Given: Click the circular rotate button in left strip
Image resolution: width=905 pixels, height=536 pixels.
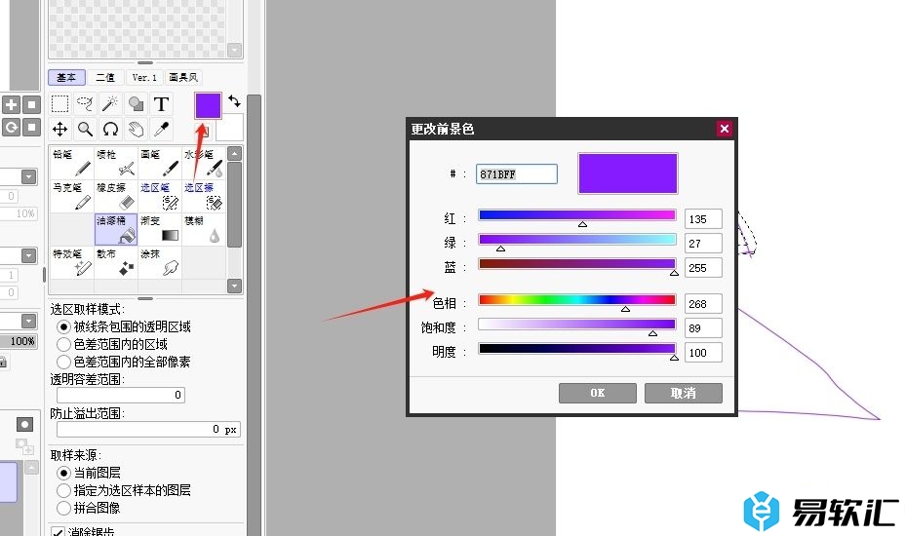Looking at the screenshot, I should 11,127.
